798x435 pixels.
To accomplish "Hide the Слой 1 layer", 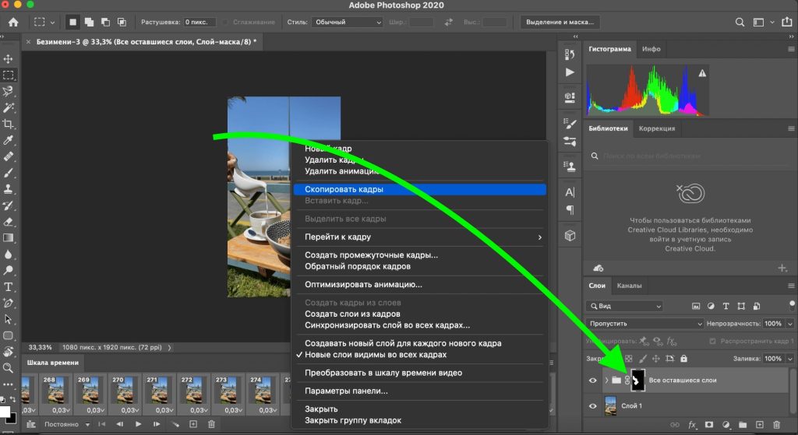I will (593, 406).
